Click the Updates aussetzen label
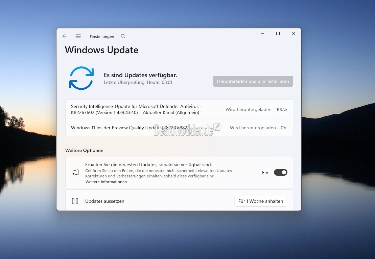The height and width of the screenshot is (259, 375). (105, 201)
